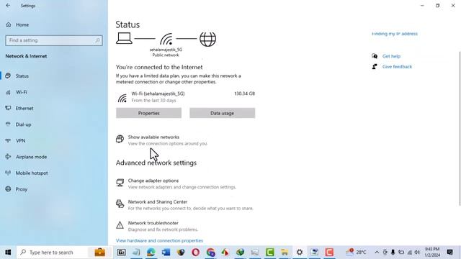Click the Get help link

(391, 56)
